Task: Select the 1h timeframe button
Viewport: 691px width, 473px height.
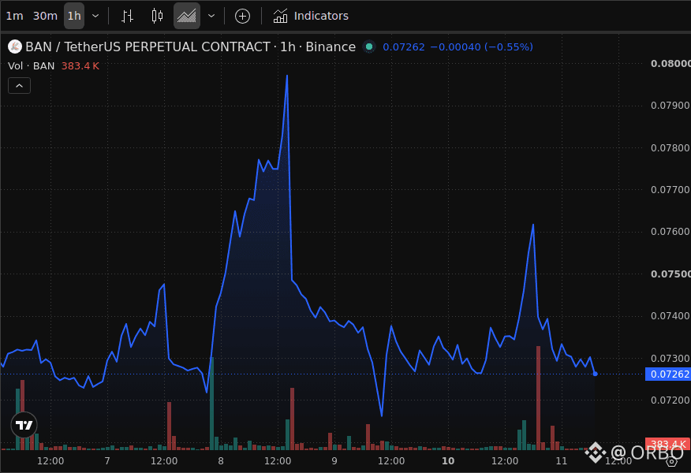Action: [x=74, y=16]
